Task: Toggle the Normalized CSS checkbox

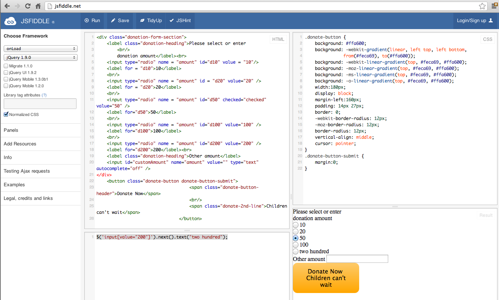Action: coord(6,114)
